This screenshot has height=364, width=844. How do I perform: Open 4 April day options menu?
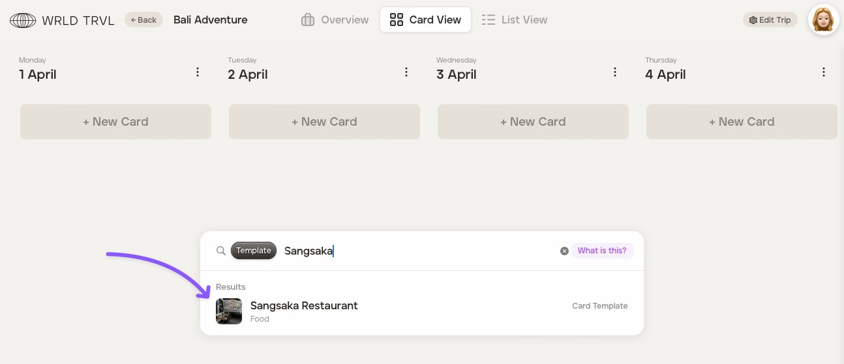(824, 72)
